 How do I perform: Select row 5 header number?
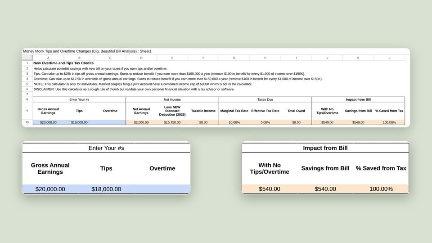tap(27, 84)
